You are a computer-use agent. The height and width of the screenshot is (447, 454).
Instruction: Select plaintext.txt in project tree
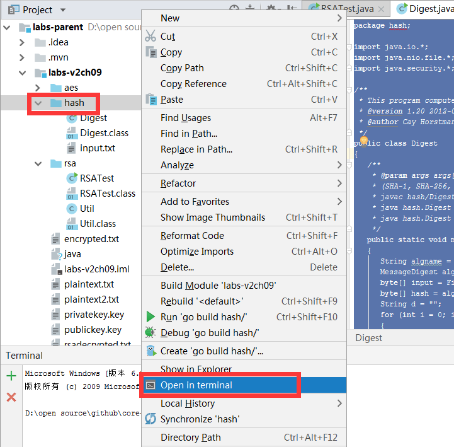(x=89, y=284)
